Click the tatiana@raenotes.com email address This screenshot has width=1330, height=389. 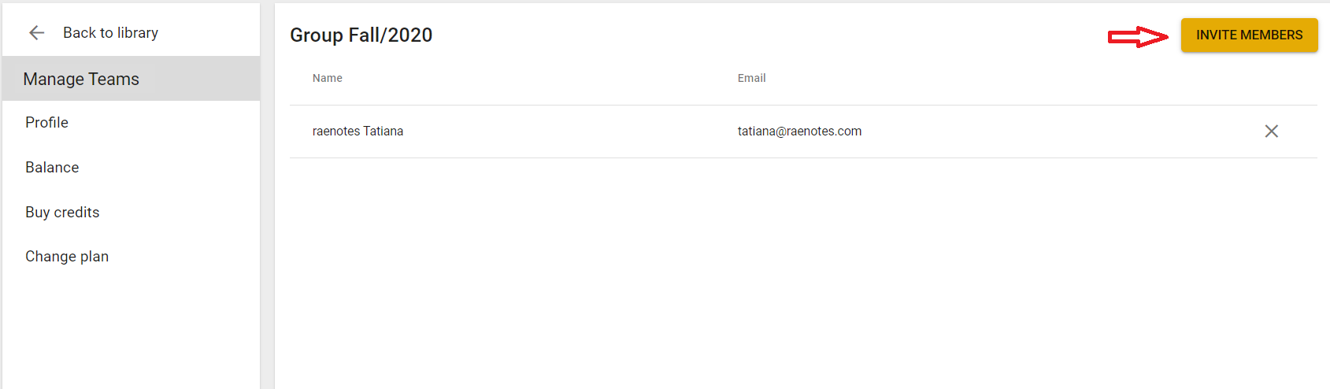coord(799,132)
